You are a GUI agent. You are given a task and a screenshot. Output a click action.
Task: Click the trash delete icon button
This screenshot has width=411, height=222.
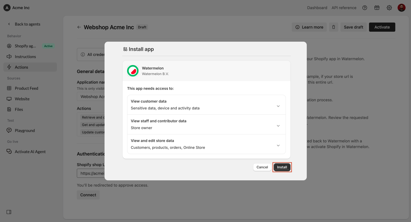pyautogui.click(x=334, y=27)
